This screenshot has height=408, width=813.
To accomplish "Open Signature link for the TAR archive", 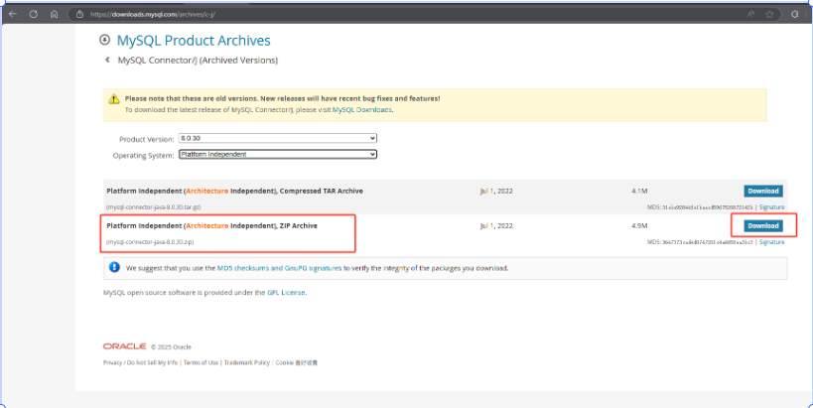I will click(x=771, y=206).
